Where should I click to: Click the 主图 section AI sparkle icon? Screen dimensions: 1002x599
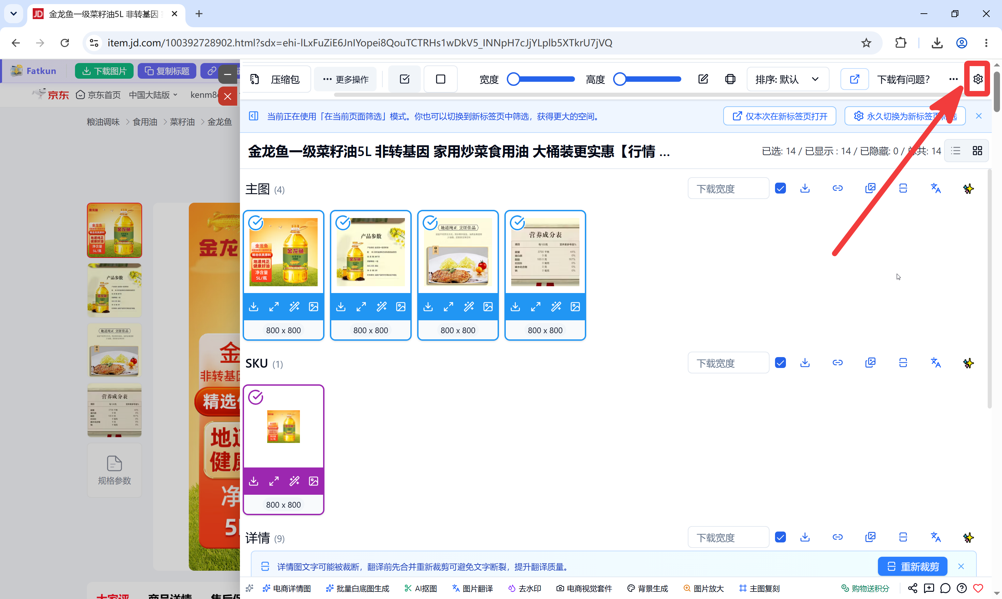point(968,188)
